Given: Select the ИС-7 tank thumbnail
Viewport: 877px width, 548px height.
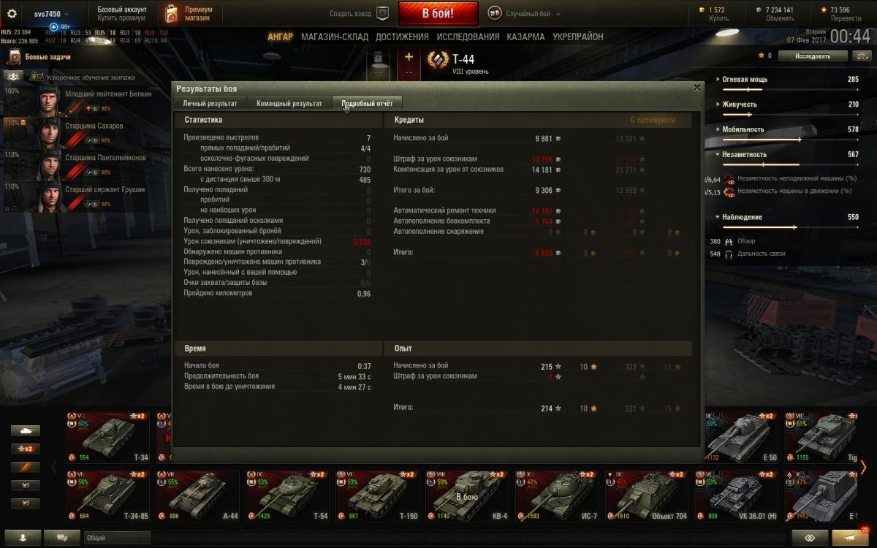Looking at the screenshot, I should click(x=560, y=496).
